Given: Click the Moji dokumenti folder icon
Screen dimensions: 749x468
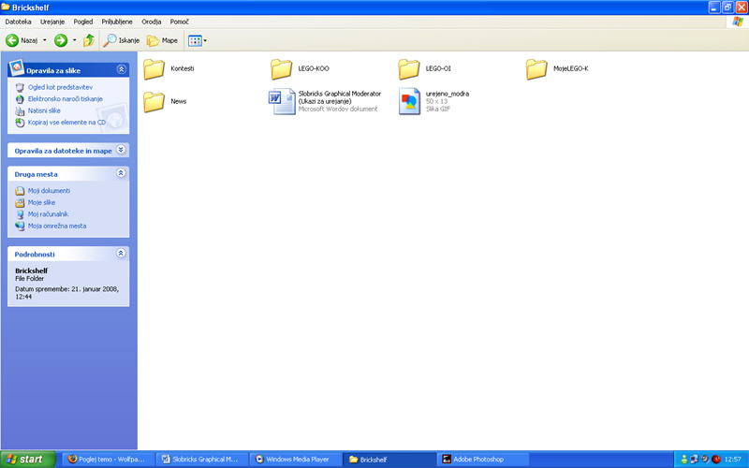Looking at the screenshot, I should (x=20, y=191).
